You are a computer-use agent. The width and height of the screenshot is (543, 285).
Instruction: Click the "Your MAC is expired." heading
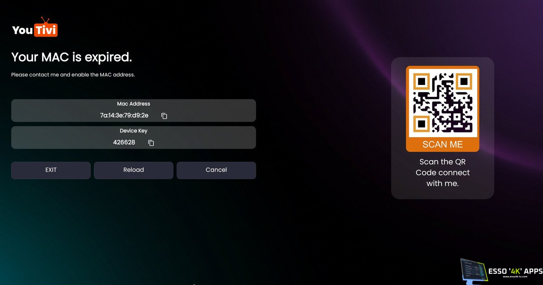point(72,57)
